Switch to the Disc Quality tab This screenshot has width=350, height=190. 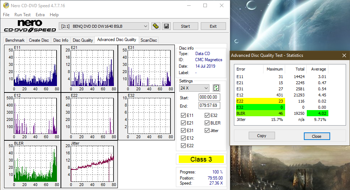[x=83, y=40]
